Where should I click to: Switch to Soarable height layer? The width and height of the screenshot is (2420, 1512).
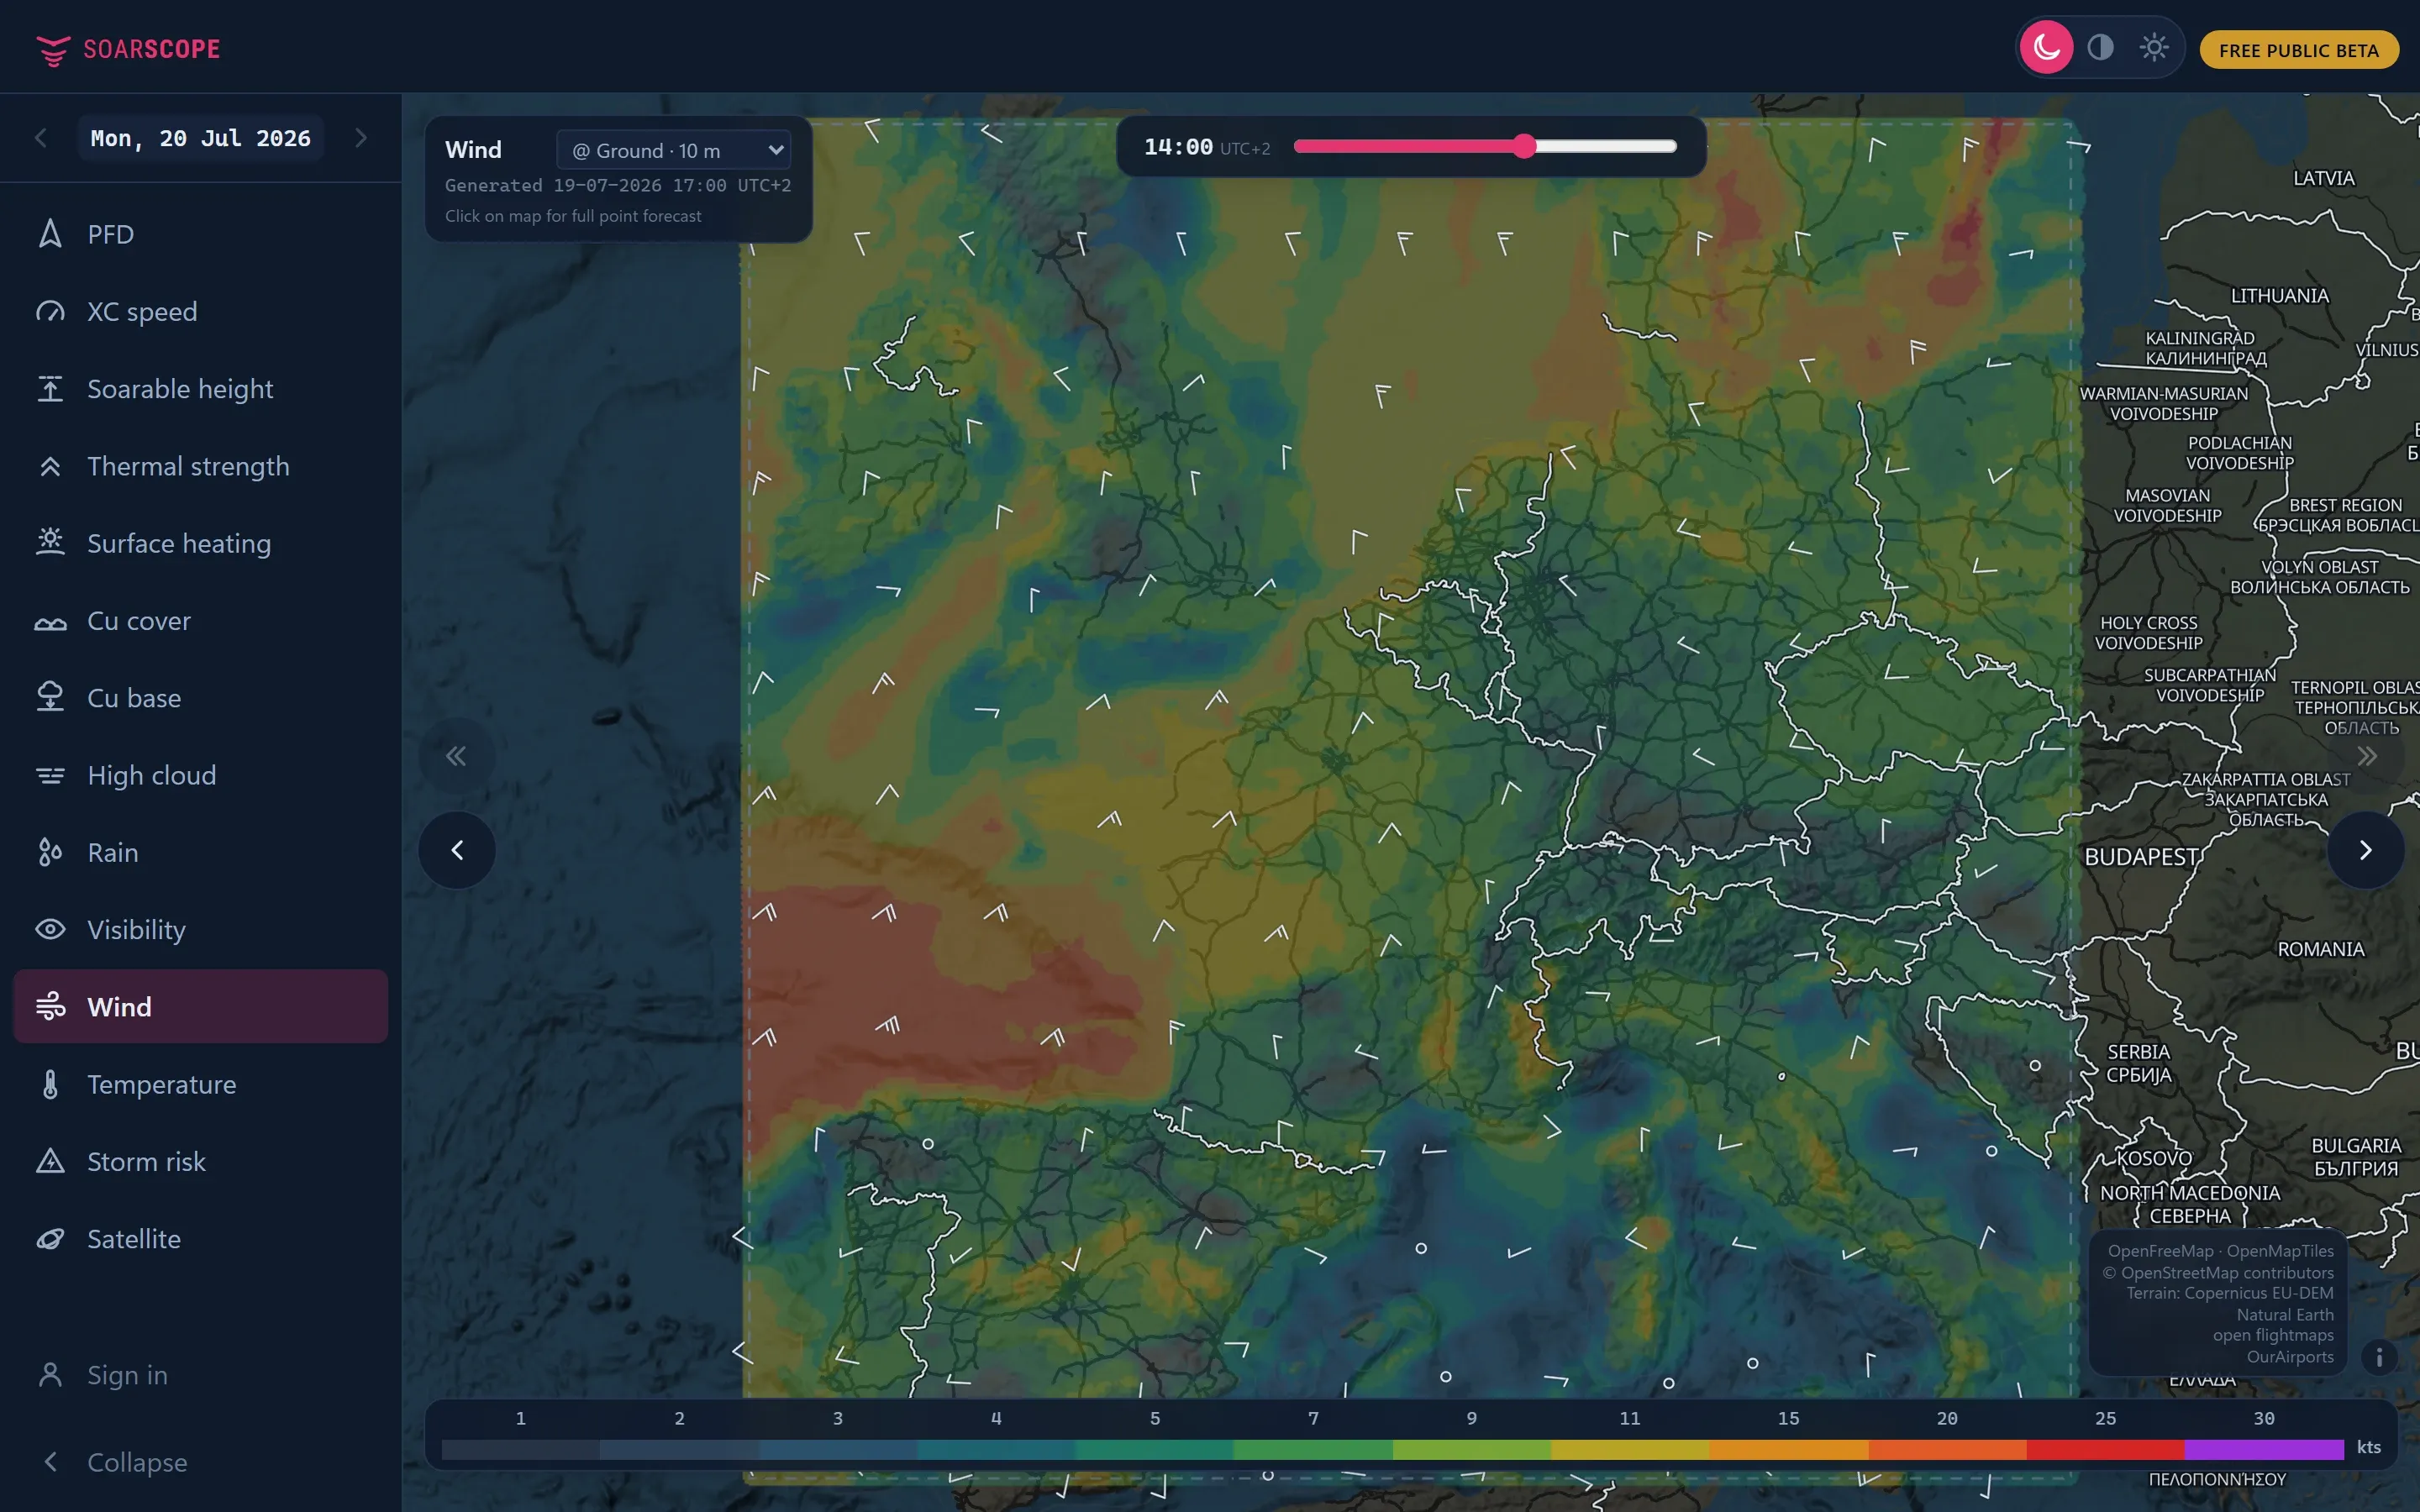200,388
